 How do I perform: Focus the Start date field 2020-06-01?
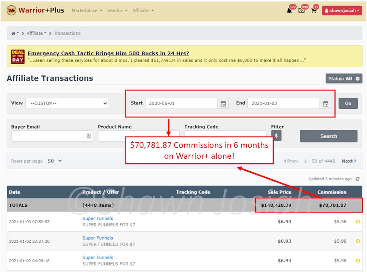pyautogui.click(x=182, y=103)
